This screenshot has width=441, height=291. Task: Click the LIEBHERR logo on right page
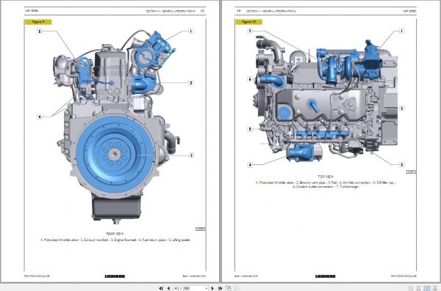[x=326, y=276]
